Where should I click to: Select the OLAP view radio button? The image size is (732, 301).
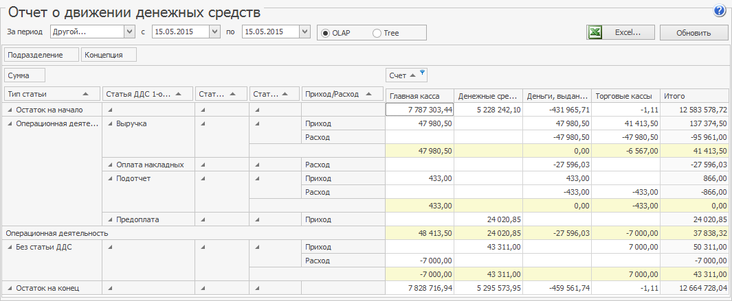click(x=326, y=33)
